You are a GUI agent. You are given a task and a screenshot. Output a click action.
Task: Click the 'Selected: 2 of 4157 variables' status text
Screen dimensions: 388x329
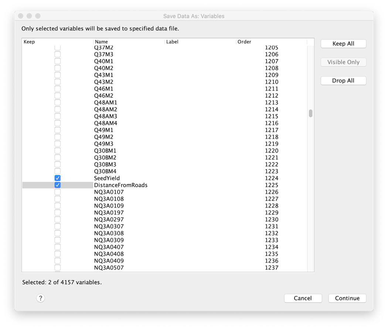coord(62,282)
